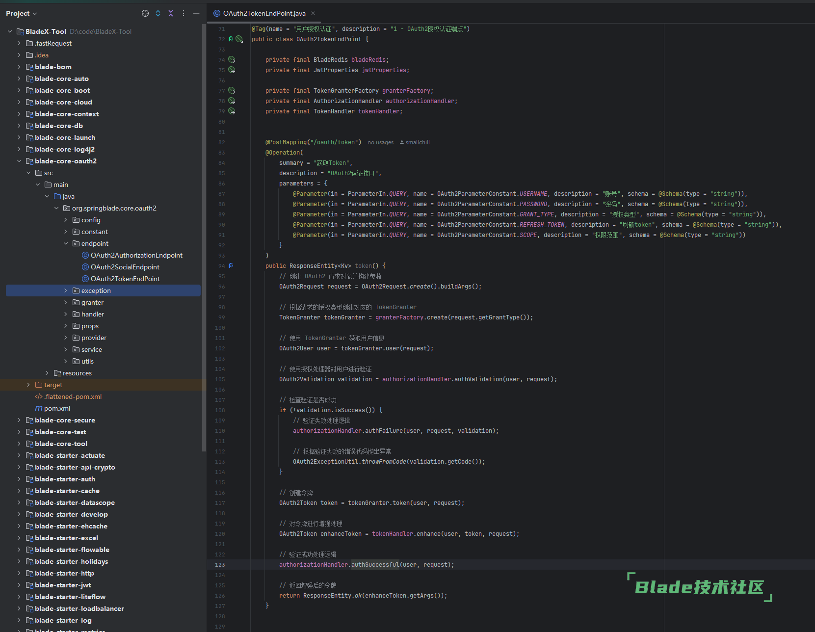Click the gutter bean icon on line 72
The image size is (815, 632).
point(239,39)
